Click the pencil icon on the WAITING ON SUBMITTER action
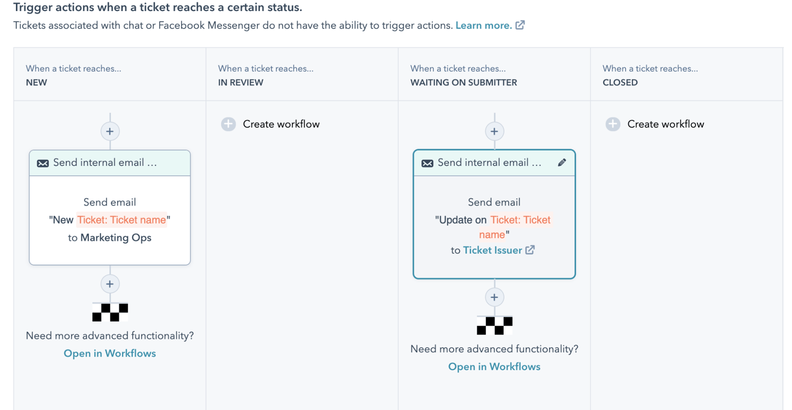792x410 pixels. point(562,162)
